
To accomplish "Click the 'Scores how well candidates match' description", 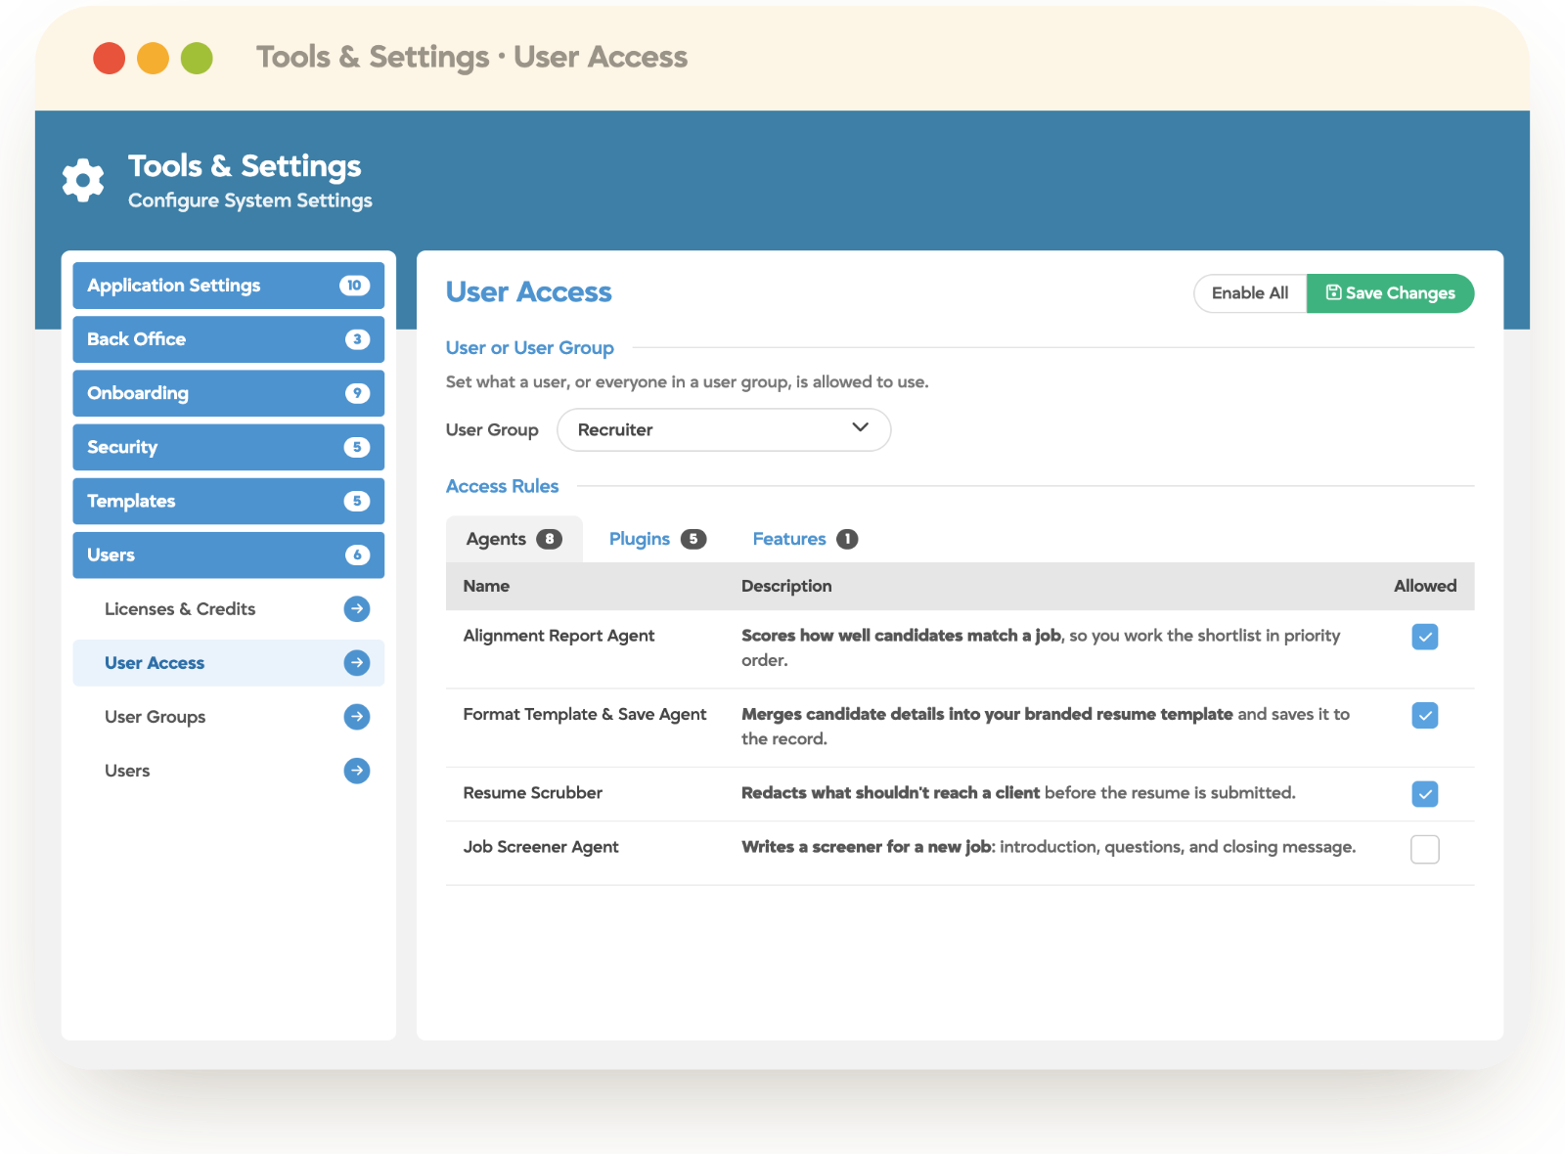I will (x=1041, y=647).
